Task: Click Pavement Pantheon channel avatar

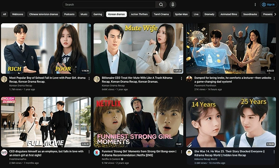Action: (x=189, y=79)
